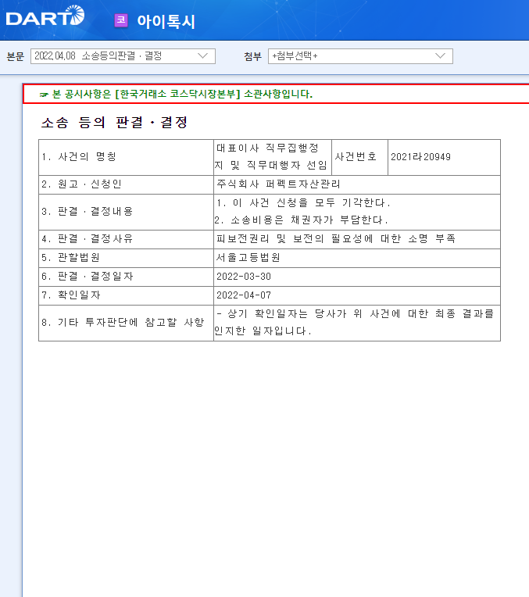Select the text 주식회사 퍼펙트자산관리
529x597 pixels.
point(278,184)
